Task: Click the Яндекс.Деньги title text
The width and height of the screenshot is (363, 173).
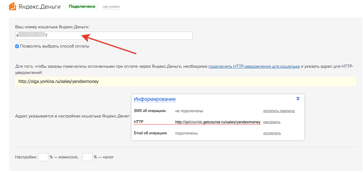Action: (x=39, y=7)
